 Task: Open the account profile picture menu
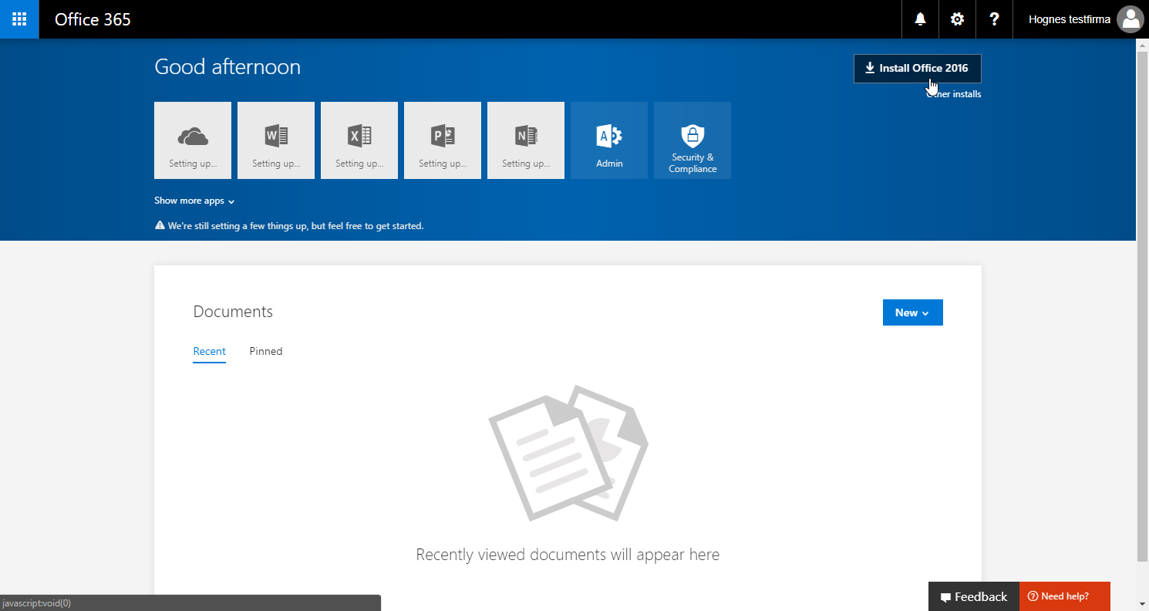point(1130,19)
